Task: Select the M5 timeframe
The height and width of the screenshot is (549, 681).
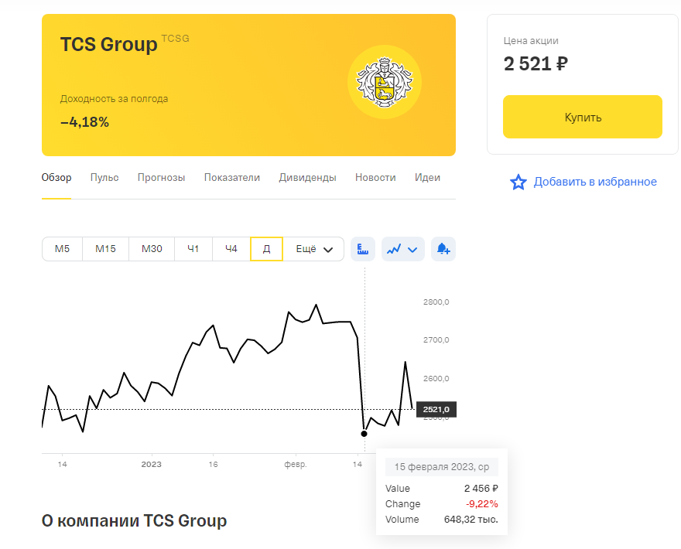Action: click(x=62, y=249)
